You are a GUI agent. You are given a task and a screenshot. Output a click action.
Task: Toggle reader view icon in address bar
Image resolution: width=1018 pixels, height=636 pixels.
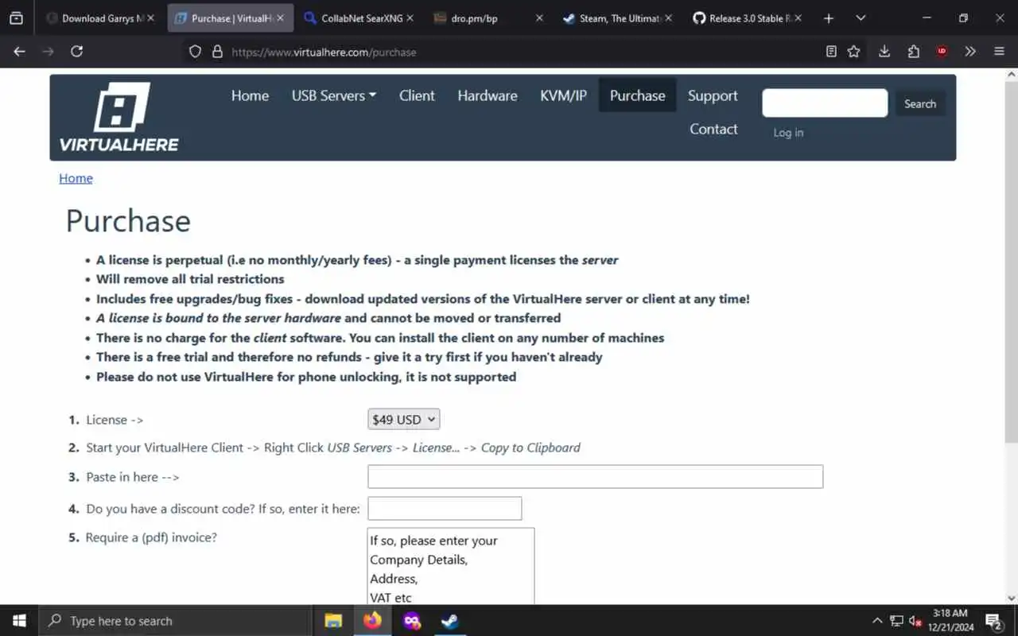pyautogui.click(x=831, y=52)
